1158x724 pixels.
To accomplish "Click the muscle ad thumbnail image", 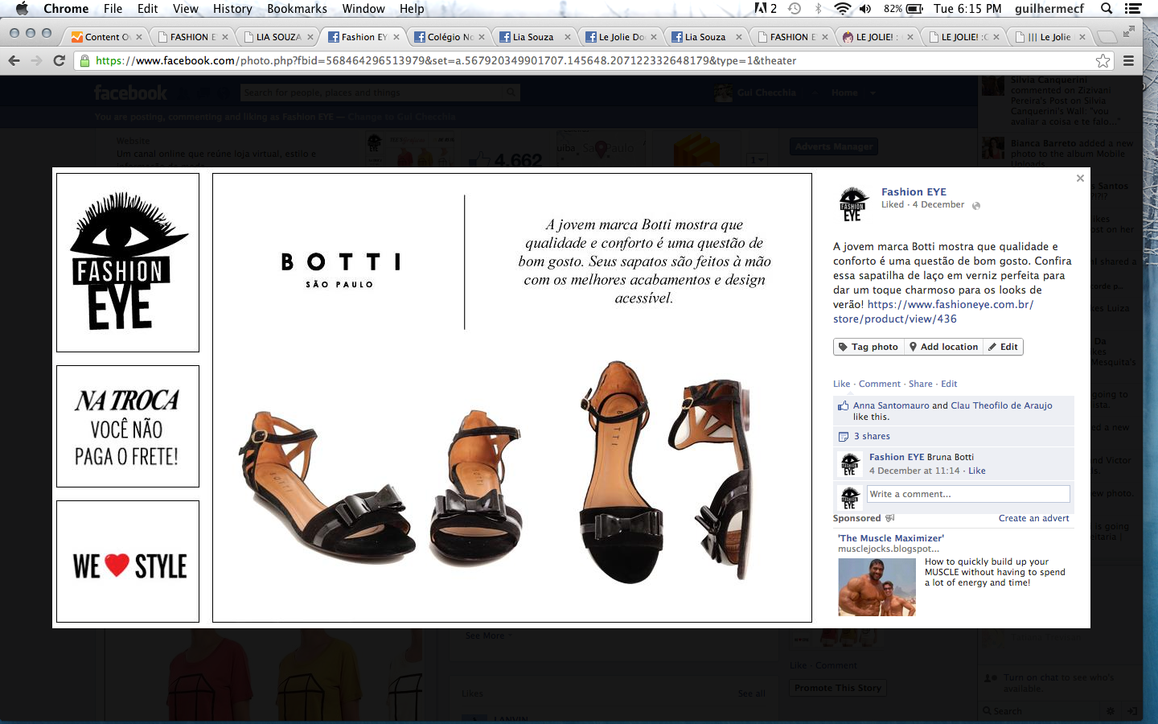I will 877,587.
